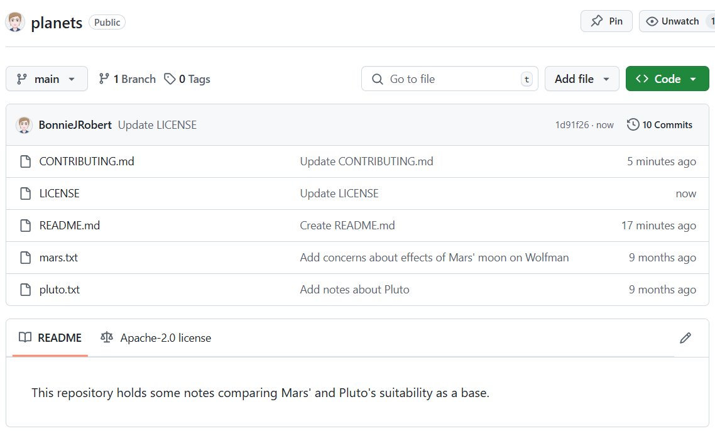Open the Update LICENSE commit message
This screenshot has height=431, width=715.
point(157,125)
